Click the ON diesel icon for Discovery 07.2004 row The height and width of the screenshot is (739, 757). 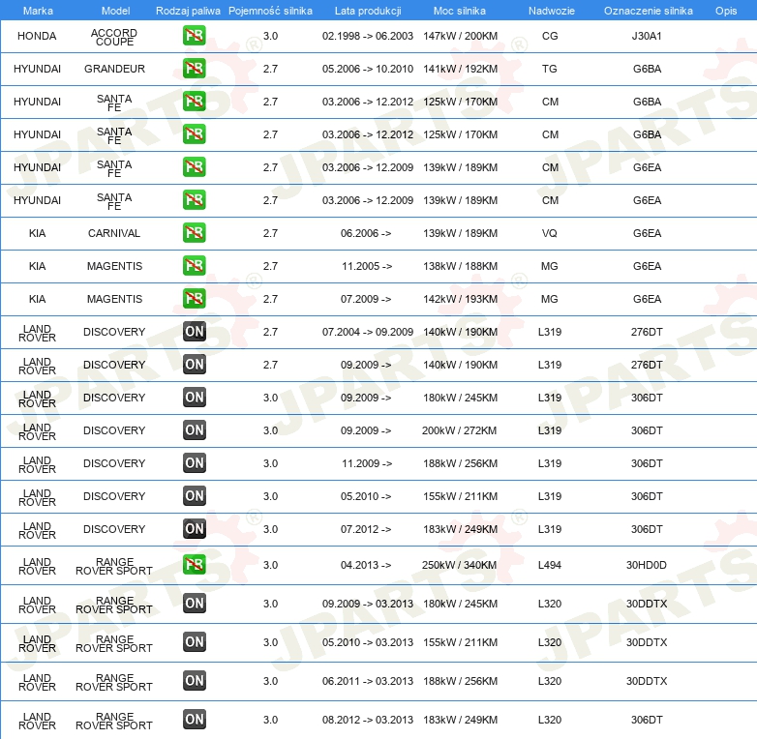194,332
